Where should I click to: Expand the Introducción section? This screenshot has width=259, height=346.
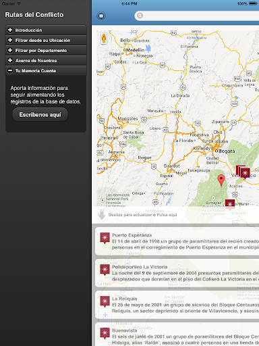coord(46,30)
